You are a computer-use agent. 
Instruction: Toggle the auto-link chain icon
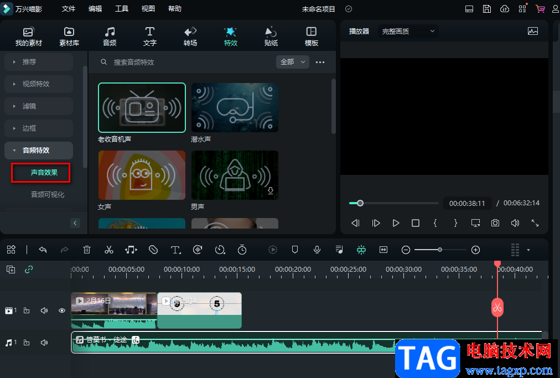coord(29,270)
